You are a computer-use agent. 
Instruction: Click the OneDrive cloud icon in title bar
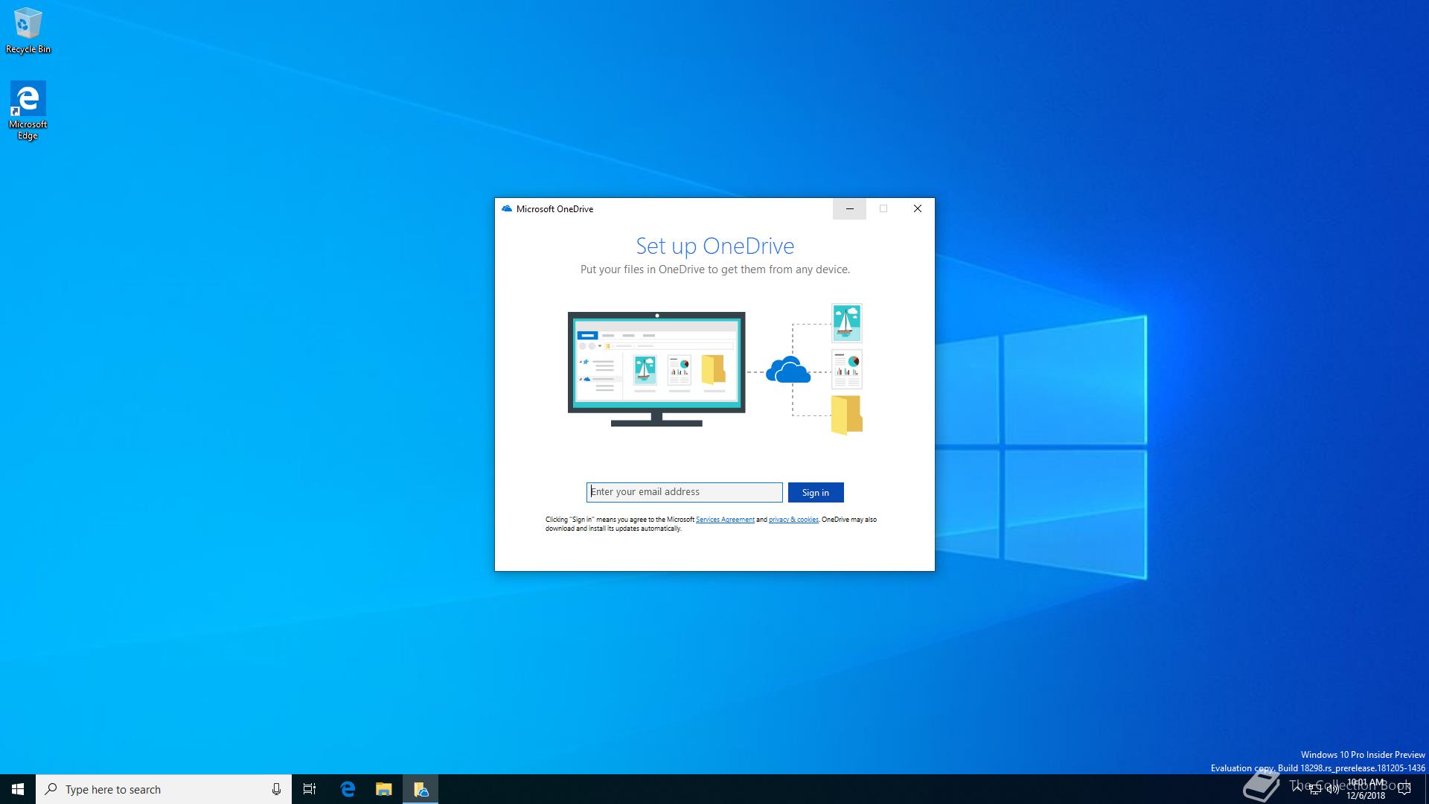pyautogui.click(x=507, y=209)
